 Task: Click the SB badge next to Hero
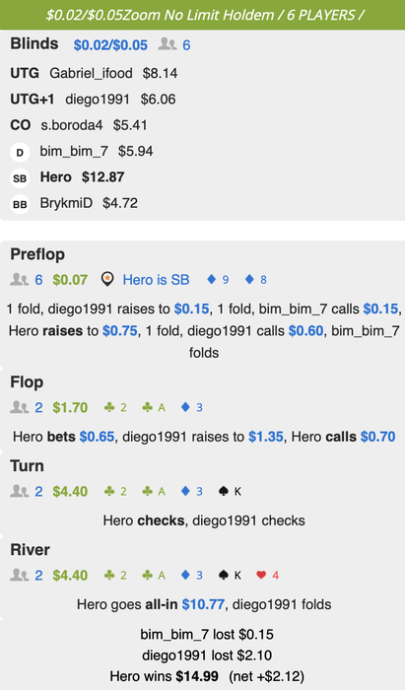(20, 178)
